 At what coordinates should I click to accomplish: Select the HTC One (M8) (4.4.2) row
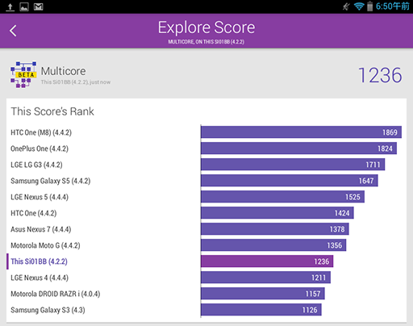pos(206,132)
